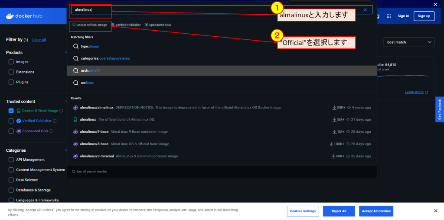Click Accept All Cookies
Image resolution: width=444 pixels, height=220 pixels.
pos(376,211)
